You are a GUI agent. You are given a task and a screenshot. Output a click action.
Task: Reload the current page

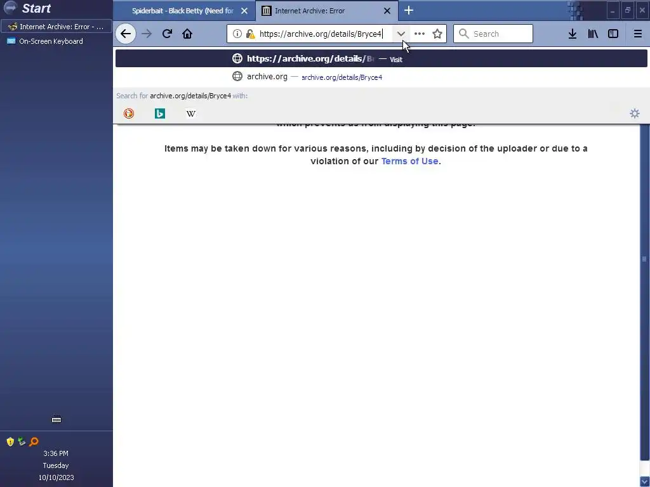pyautogui.click(x=167, y=34)
